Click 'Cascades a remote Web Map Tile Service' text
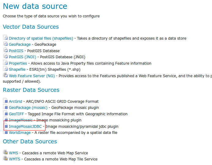 coord(61,159)
